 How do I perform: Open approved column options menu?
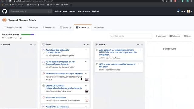pos(35,45)
